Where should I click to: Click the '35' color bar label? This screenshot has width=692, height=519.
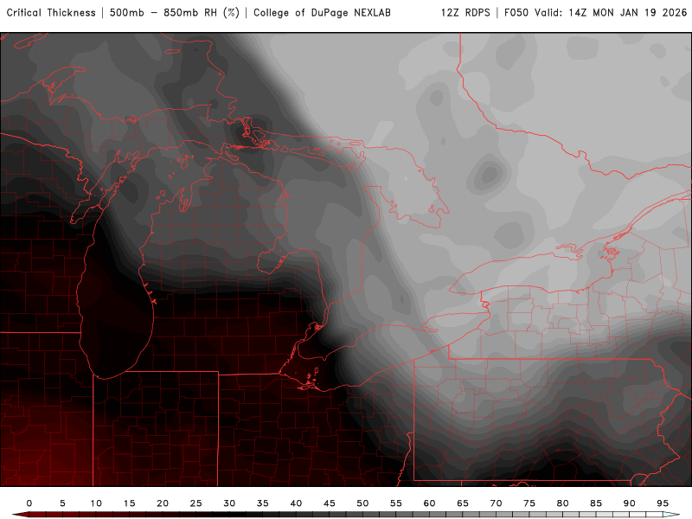[x=263, y=503]
